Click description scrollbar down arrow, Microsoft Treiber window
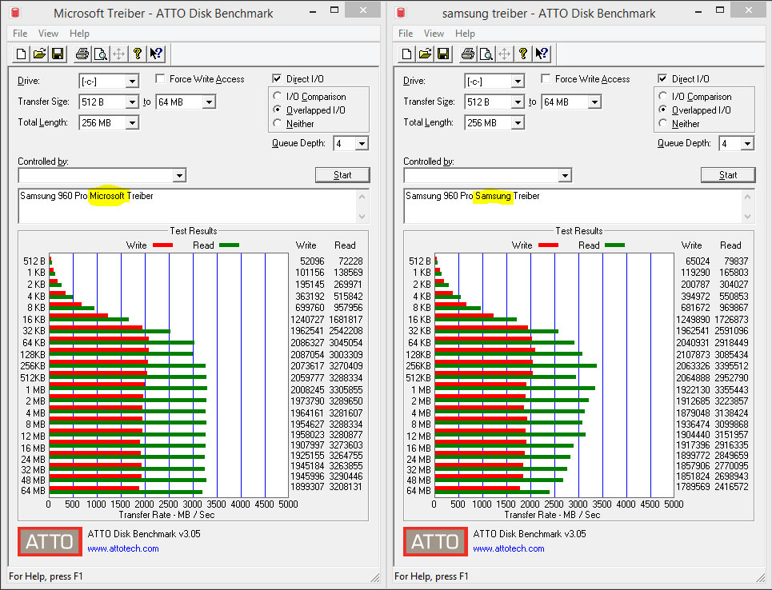 click(x=362, y=216)
